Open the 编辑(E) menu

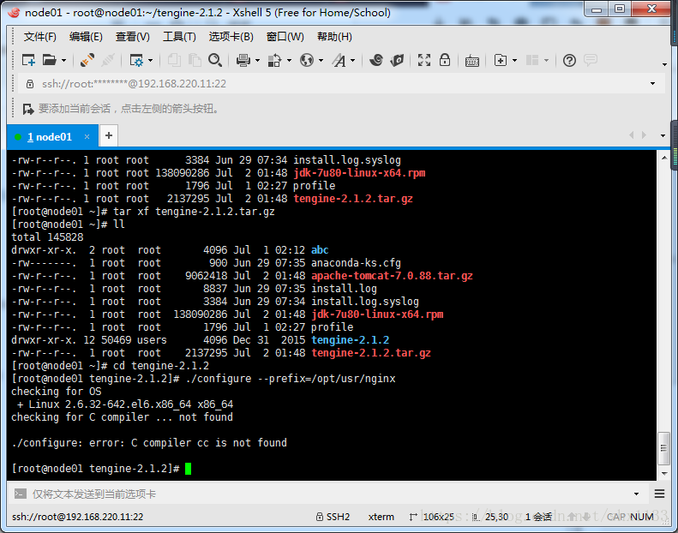[x=86, y=37]
